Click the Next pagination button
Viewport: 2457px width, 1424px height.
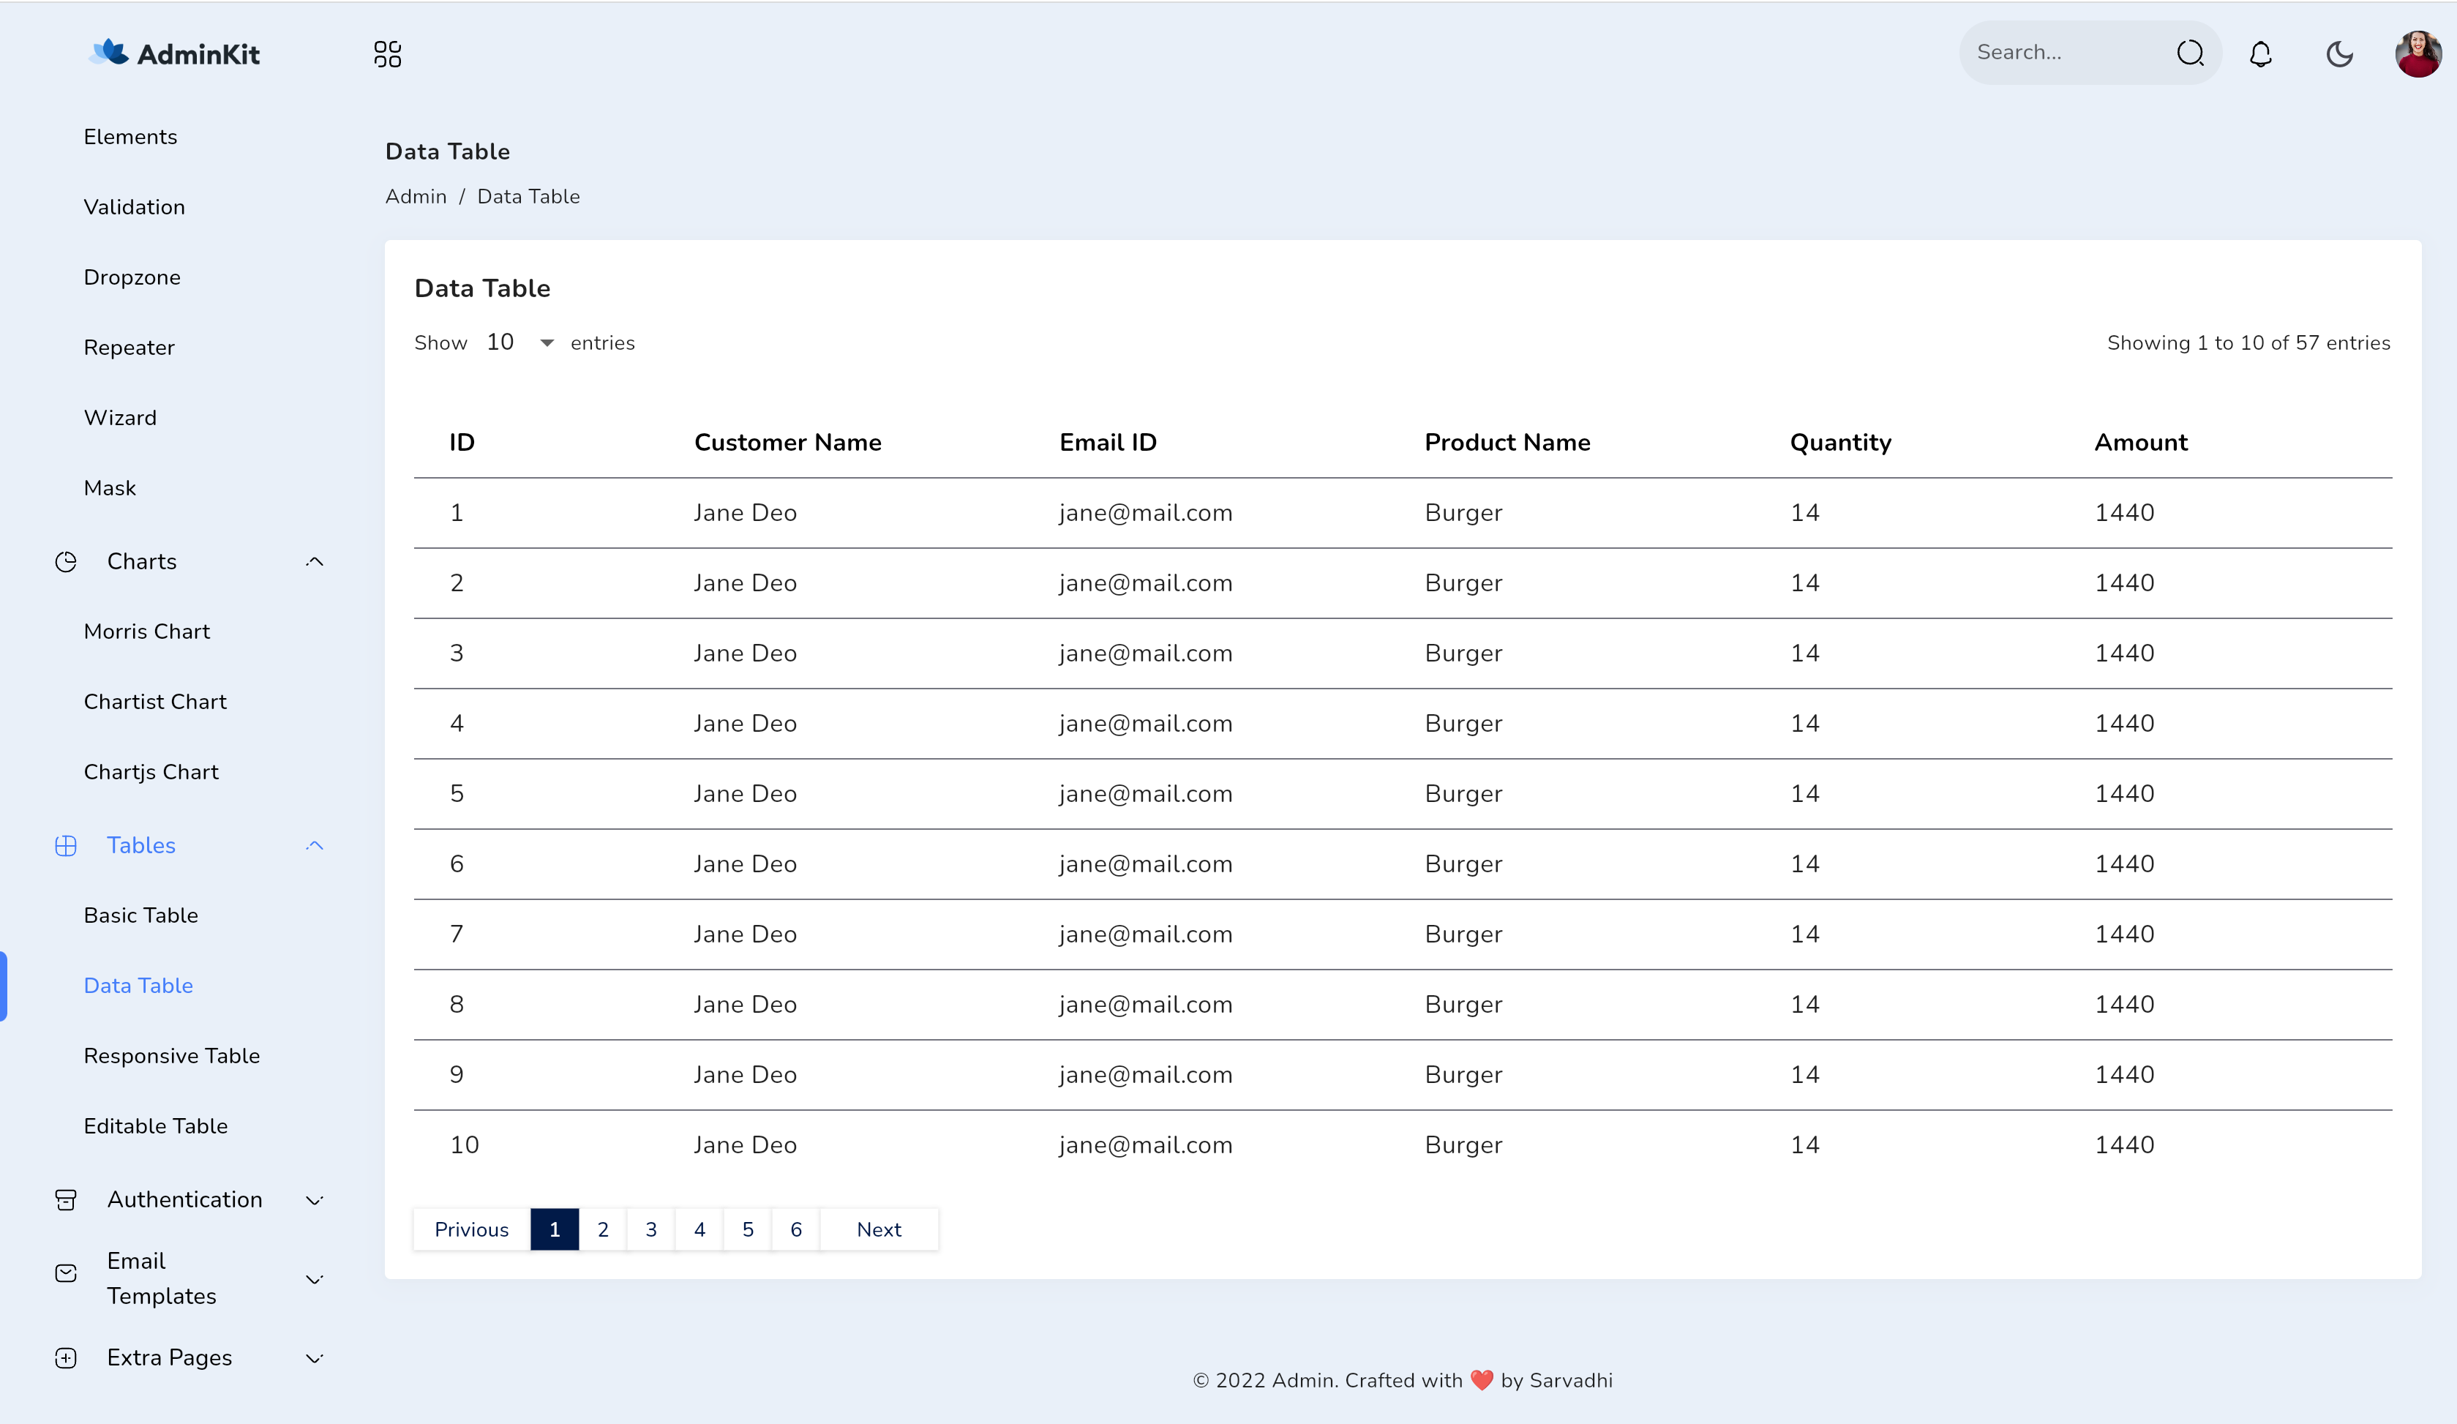click(879, 1229)
